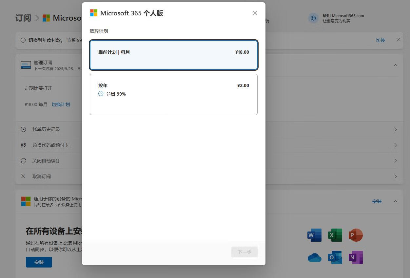This screenshot has height=278, width=410.
Task: Click the Outlook app icon
Action: (335, 258)
